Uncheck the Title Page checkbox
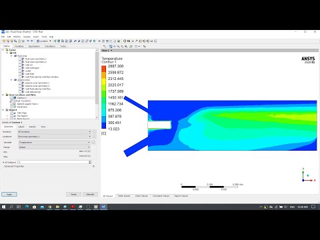This screenshot has height=240, width=320. click(x=12, y=113)
